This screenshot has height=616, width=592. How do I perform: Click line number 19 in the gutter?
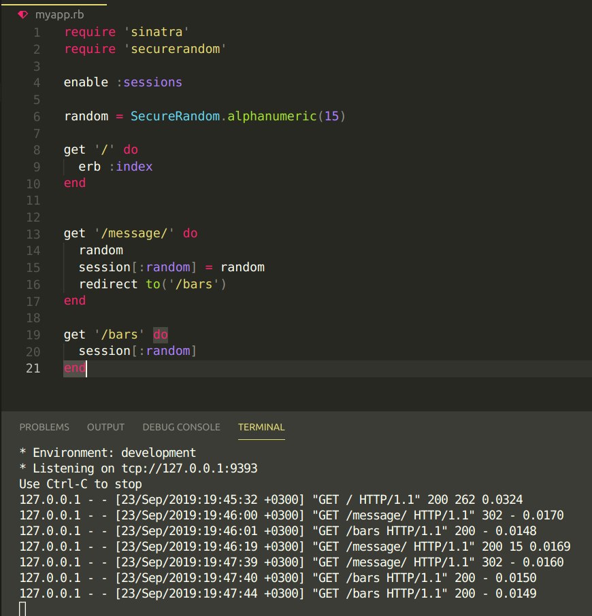33,335
